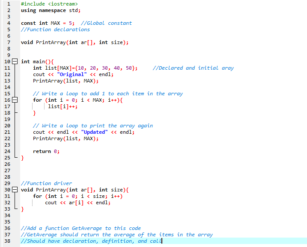Click the for loop header on line 16

tap(78, 100)
